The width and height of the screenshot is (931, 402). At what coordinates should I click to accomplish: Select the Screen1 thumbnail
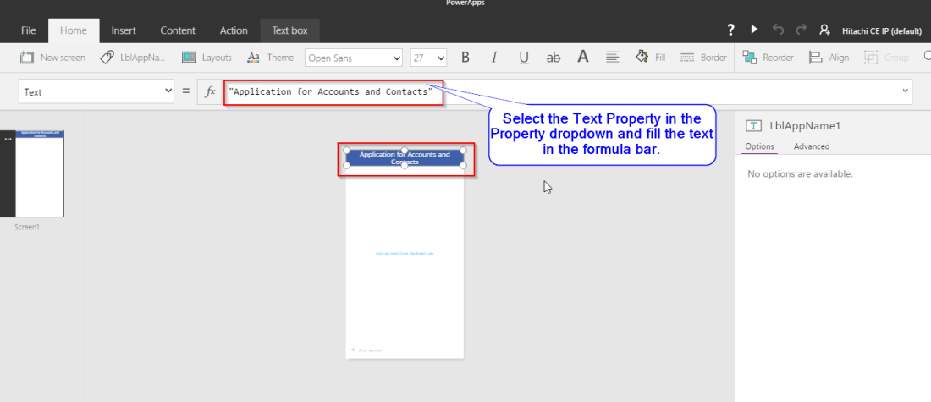click(40, 173)
